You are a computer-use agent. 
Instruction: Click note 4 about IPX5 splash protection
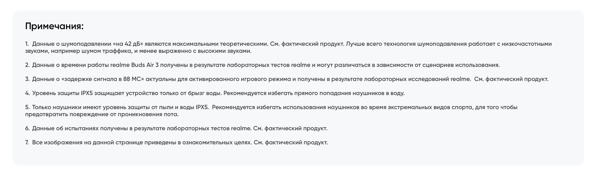tap(215, 93)
